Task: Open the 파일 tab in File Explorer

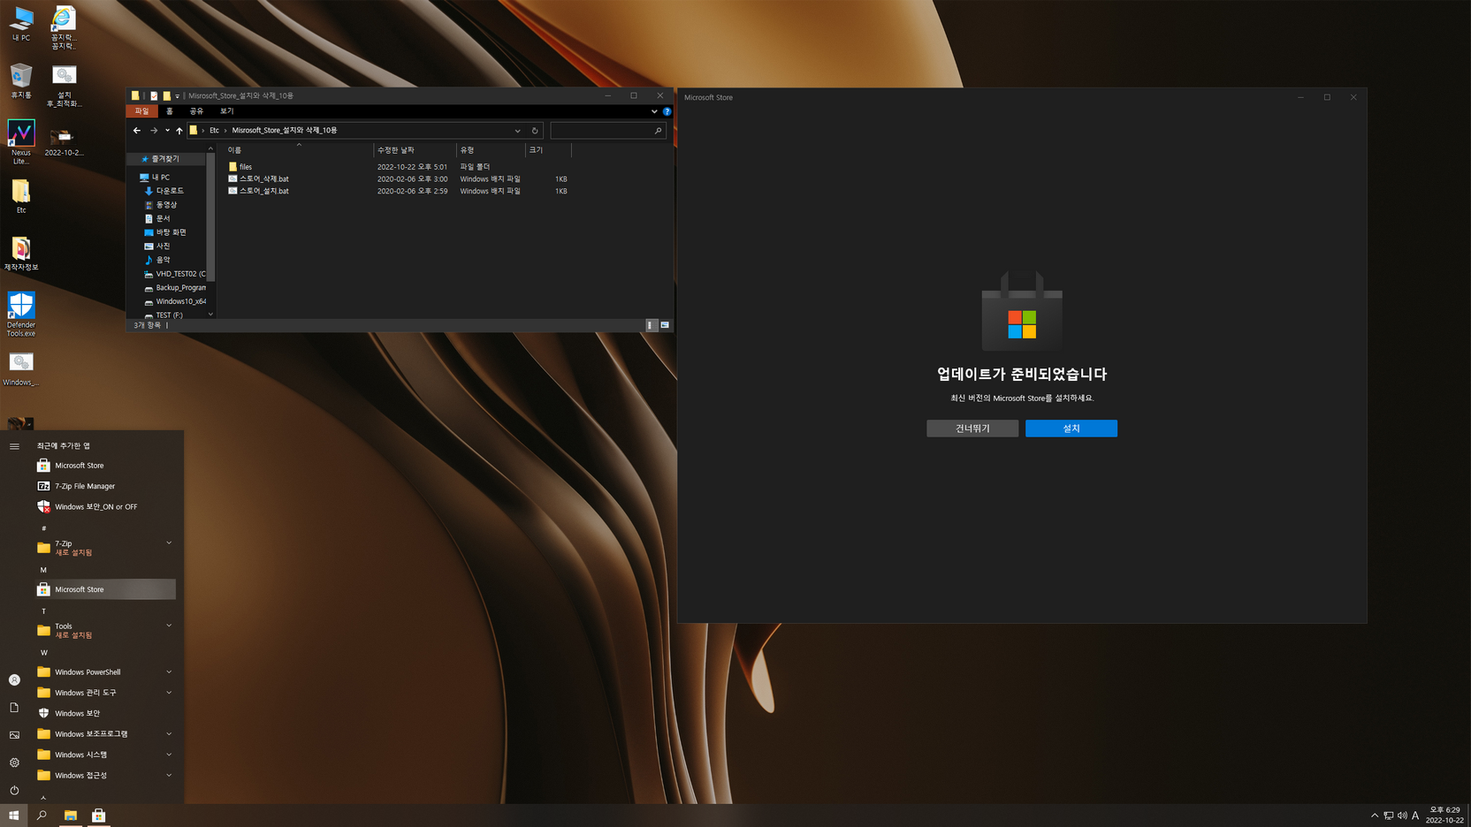Action: click(x=141, y=111)
